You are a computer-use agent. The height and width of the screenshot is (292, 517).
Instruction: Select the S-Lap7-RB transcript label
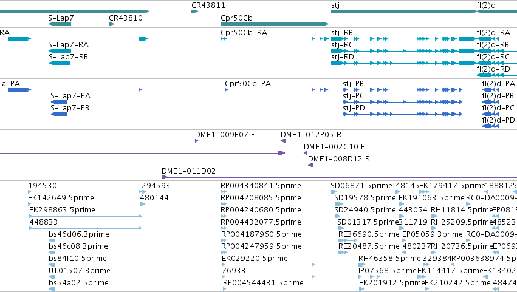click(x=68, y=56)
